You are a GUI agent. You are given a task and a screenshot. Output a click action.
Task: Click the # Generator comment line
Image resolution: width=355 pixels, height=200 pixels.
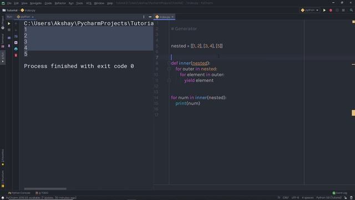[184, 29]
